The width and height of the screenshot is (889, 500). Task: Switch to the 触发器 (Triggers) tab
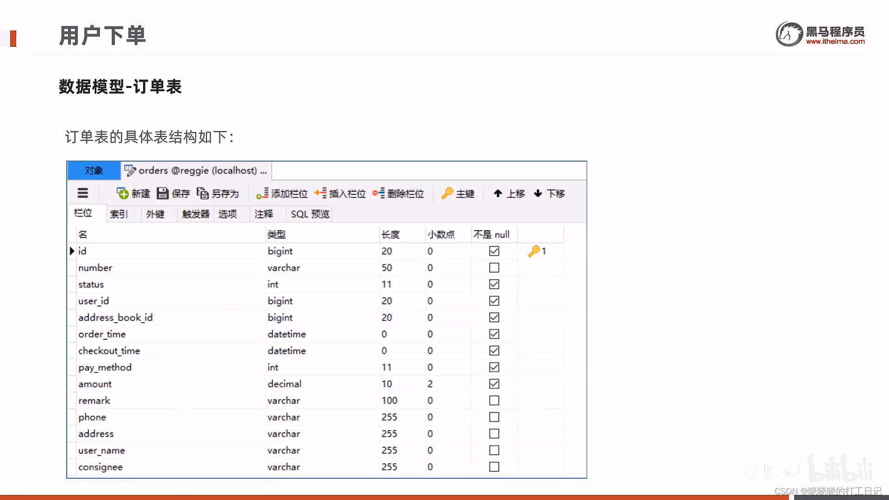tap(195, 214)
